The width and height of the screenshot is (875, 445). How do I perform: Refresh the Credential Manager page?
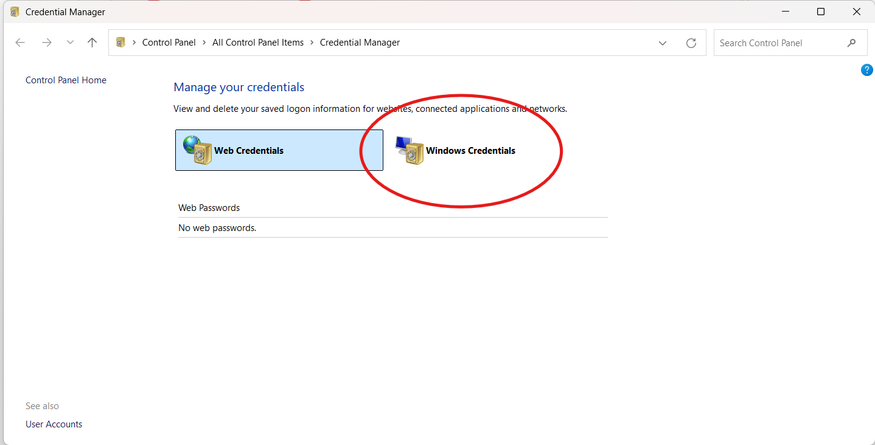691,43
